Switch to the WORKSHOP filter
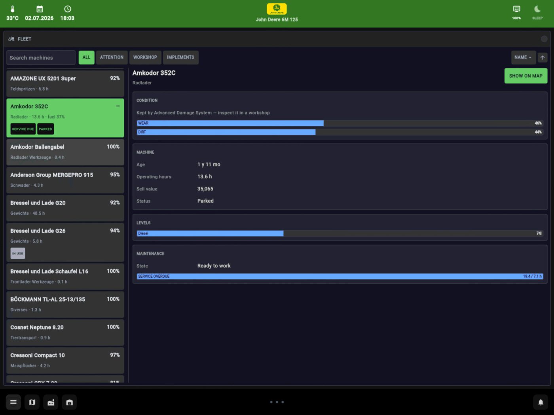 pyautogui.click(x=145, y=57)
